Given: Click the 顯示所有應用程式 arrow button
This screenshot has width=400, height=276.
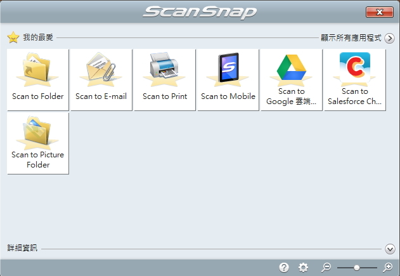Looking at the screenshot, I should click(x=389, y=38).
